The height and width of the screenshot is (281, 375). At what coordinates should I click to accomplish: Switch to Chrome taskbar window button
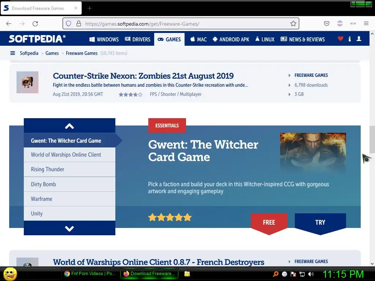(x=90, y=274)
